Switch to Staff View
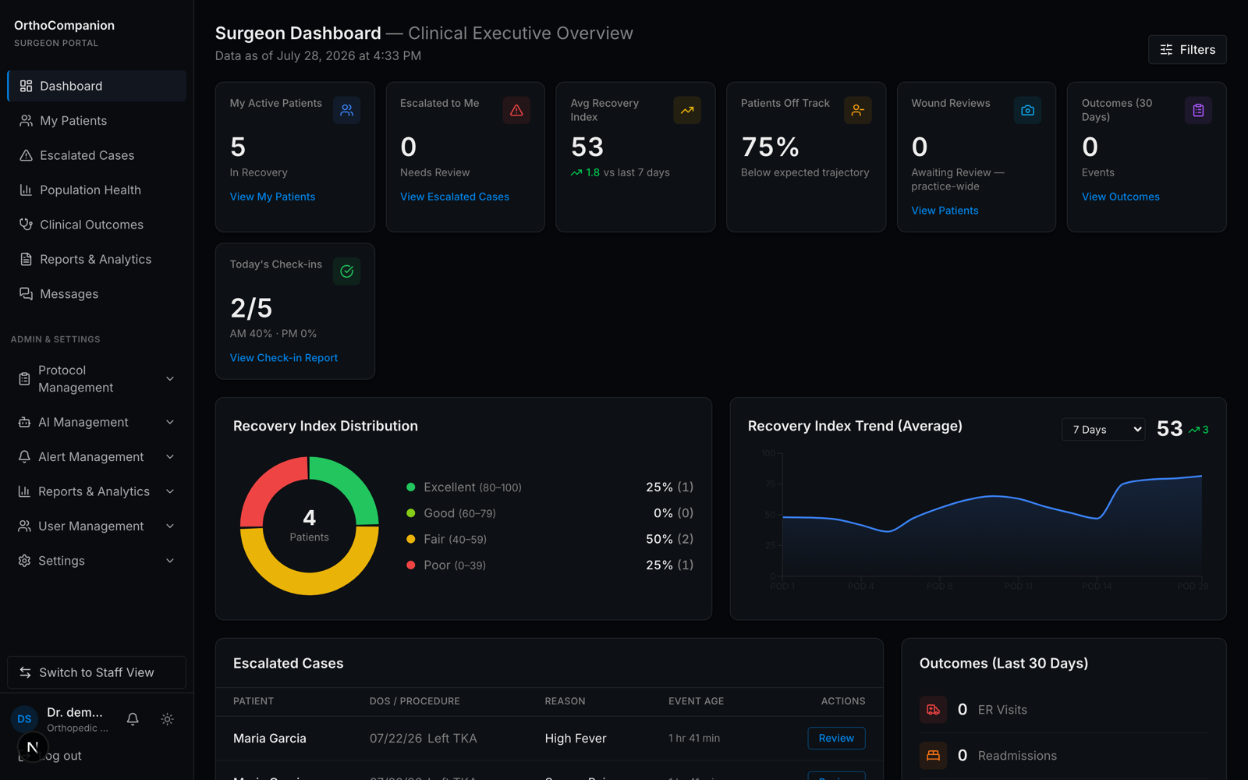This screenshot has width=1248, height=780. pos(97,672)
